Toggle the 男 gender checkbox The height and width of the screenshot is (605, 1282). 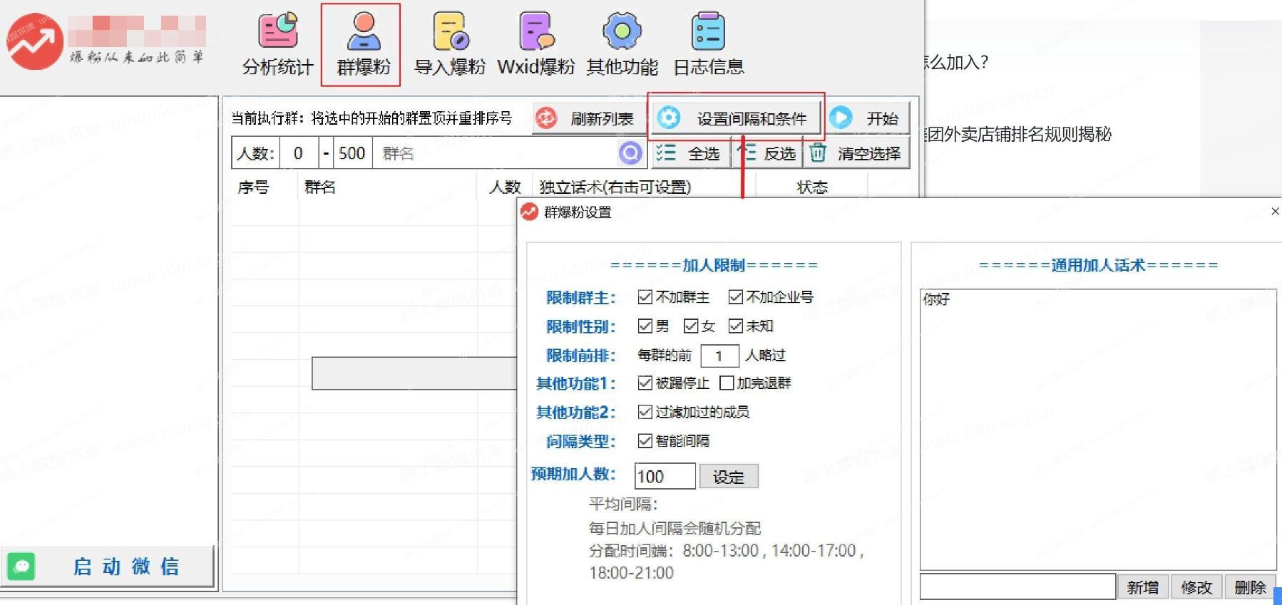pyautogui.click(x=645, y=326)
